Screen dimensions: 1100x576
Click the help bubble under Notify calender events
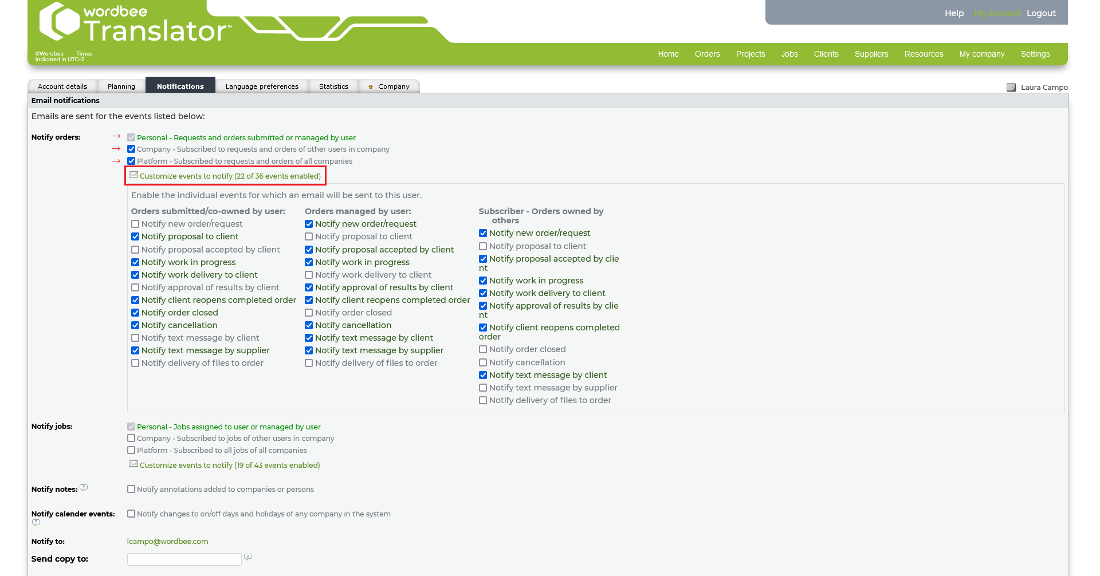(36, 522)
